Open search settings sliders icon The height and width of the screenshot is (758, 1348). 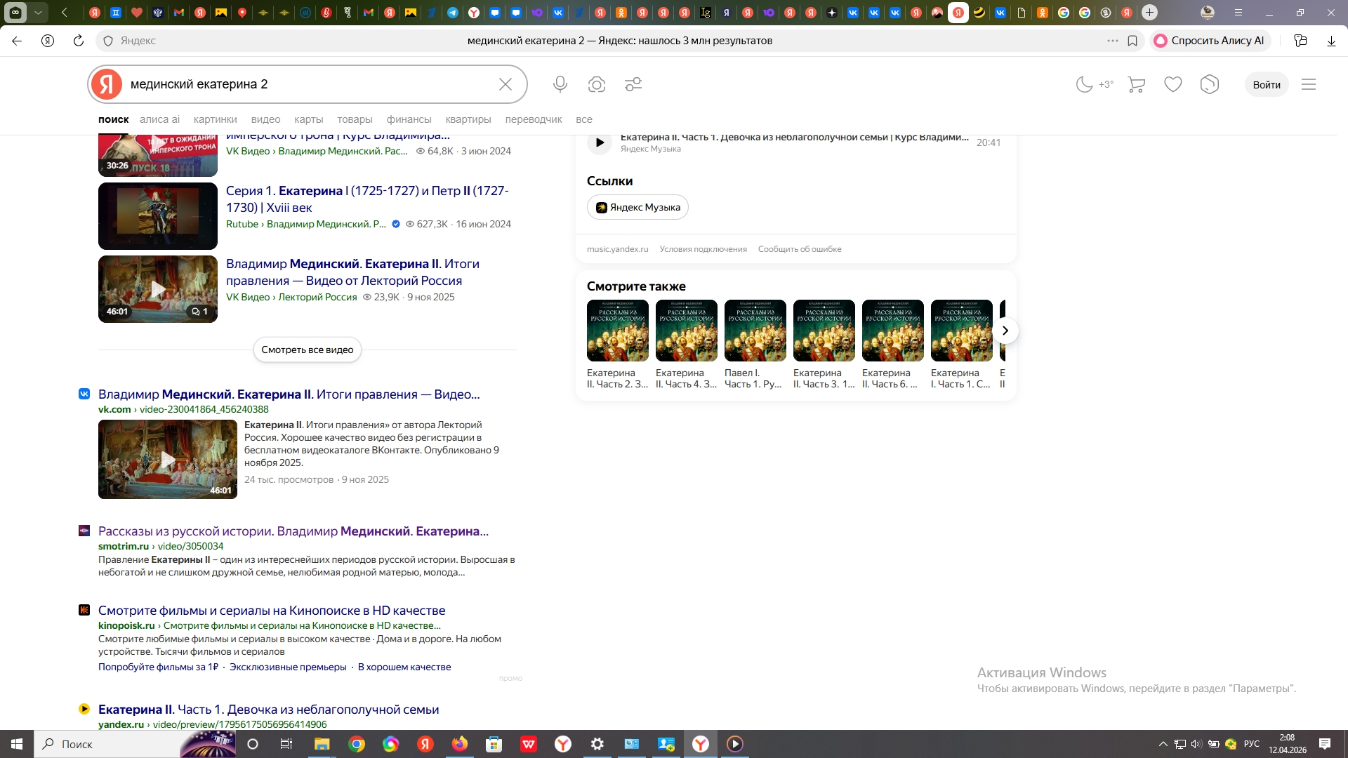tap(633, 84)
